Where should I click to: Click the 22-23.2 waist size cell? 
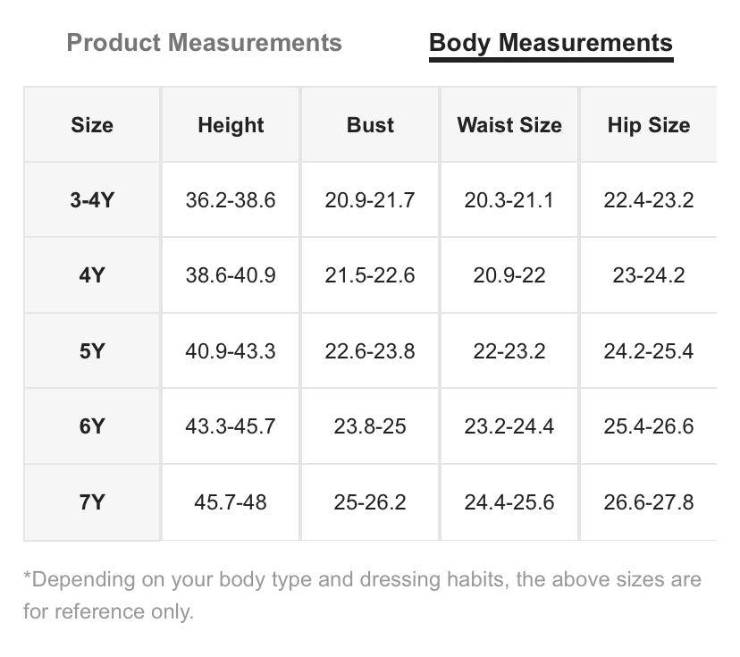tap(509, 350)
